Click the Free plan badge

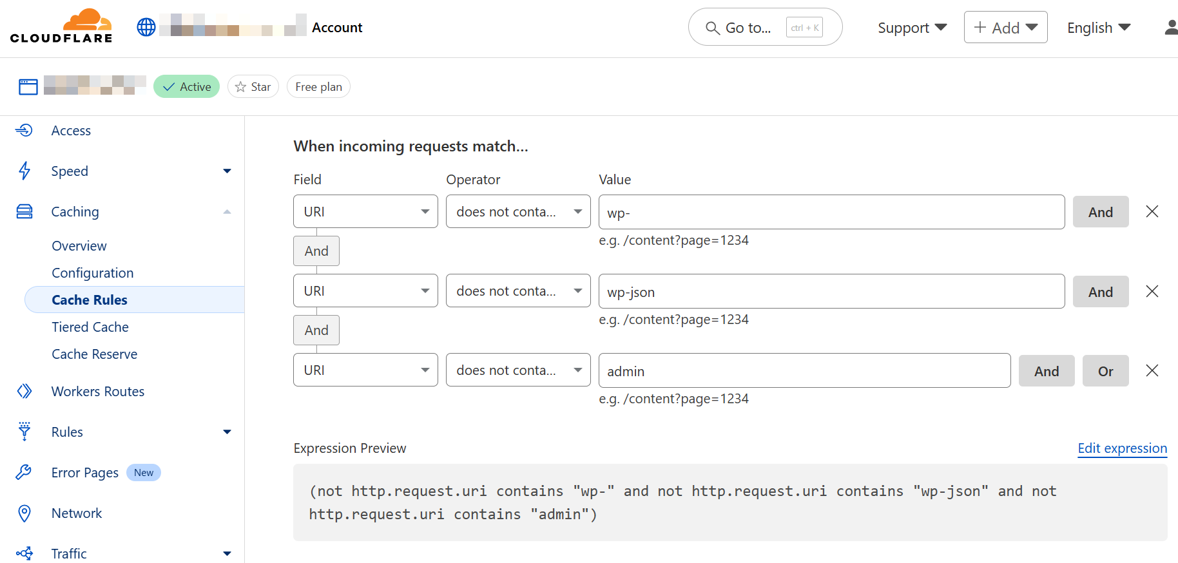tap(318, 86)
